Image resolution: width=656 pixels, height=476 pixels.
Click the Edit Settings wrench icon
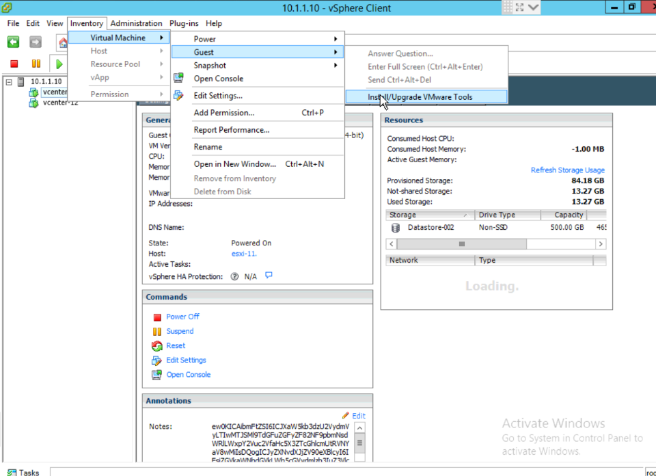[157, 360]
